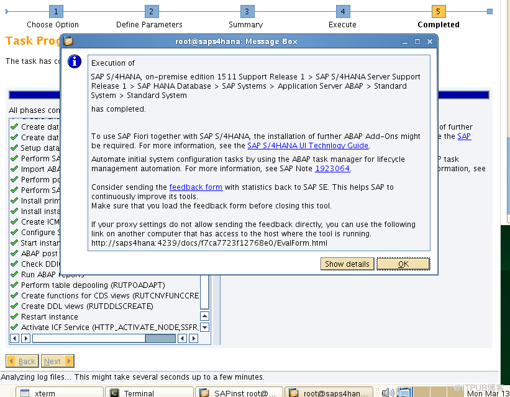Open SAP Note 1923064 link
The width and height of the screenshot is (510, 397).
(x=332, y=169)
